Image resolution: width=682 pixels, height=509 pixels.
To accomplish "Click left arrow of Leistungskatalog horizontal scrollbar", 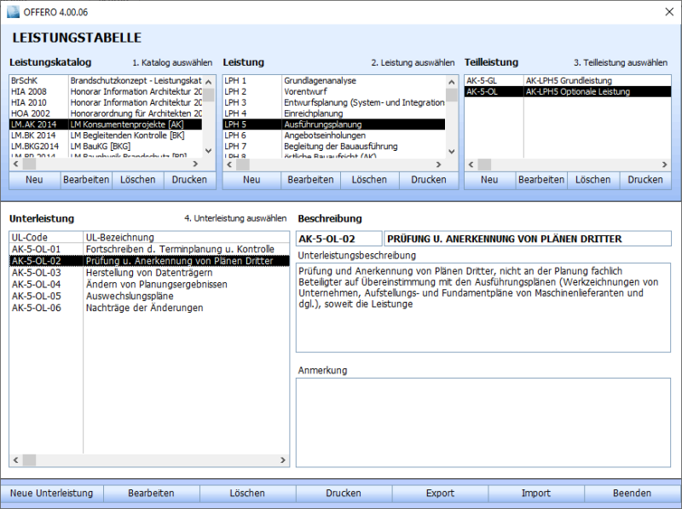I will pyautogui.click(x=15, y=164).
